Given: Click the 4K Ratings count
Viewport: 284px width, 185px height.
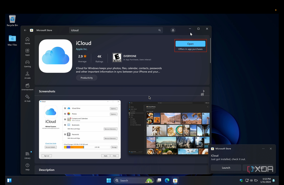Looking at the screenshot, I should 99,59.
